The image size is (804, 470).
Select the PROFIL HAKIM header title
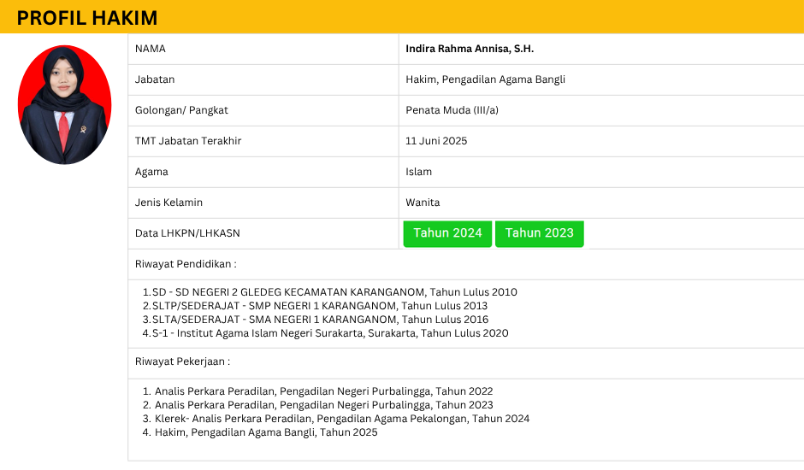pos(87,19)
